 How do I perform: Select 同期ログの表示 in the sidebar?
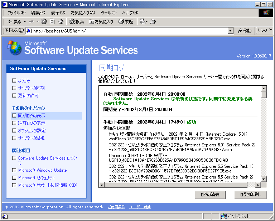tap(32, 116)
